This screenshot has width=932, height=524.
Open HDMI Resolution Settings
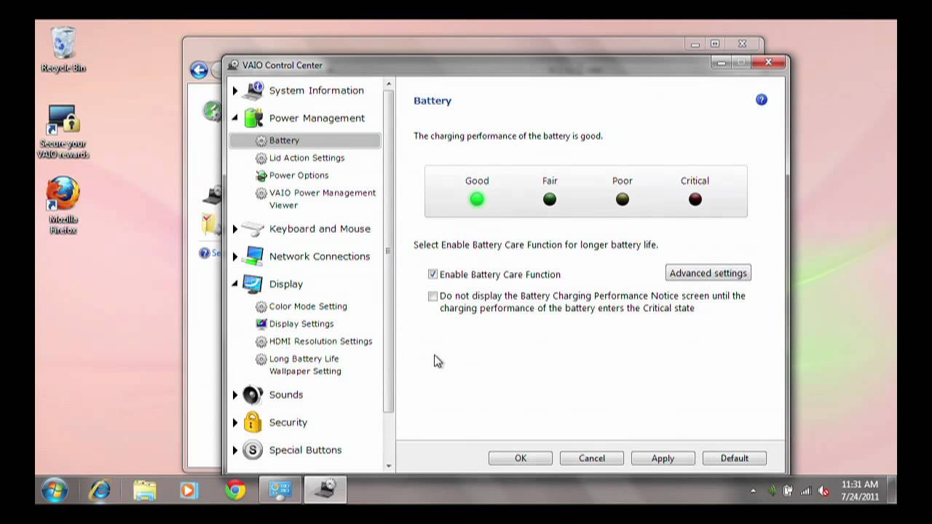(x=320, y=341)
